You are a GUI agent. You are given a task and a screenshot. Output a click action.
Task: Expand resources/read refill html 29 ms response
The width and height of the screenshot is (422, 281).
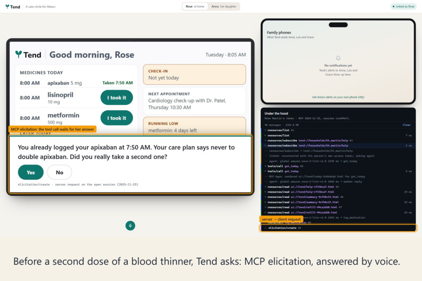click(338, 212)
